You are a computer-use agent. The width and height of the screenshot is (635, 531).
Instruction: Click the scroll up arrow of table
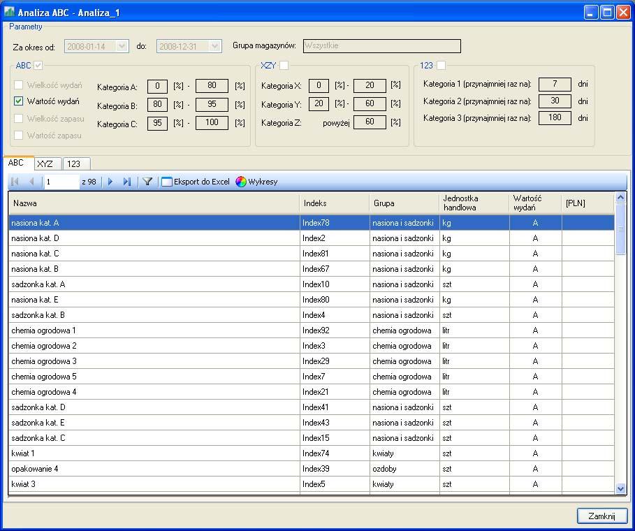click(x=620, y=198)
